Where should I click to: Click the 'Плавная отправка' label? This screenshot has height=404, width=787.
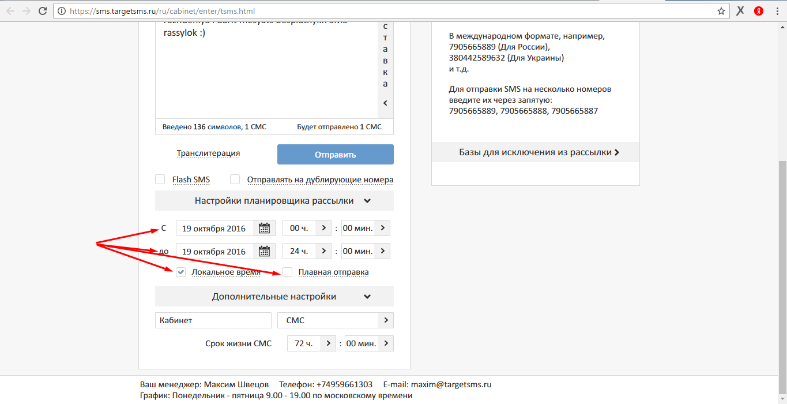coord(334,272)
